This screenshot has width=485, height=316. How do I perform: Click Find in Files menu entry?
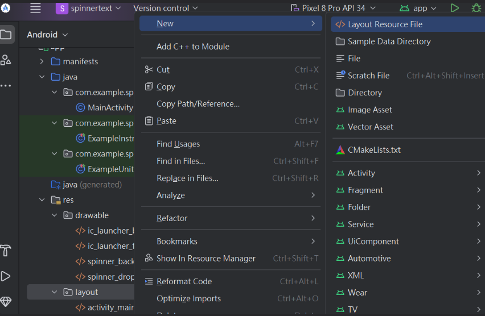(x=180, y=161)
